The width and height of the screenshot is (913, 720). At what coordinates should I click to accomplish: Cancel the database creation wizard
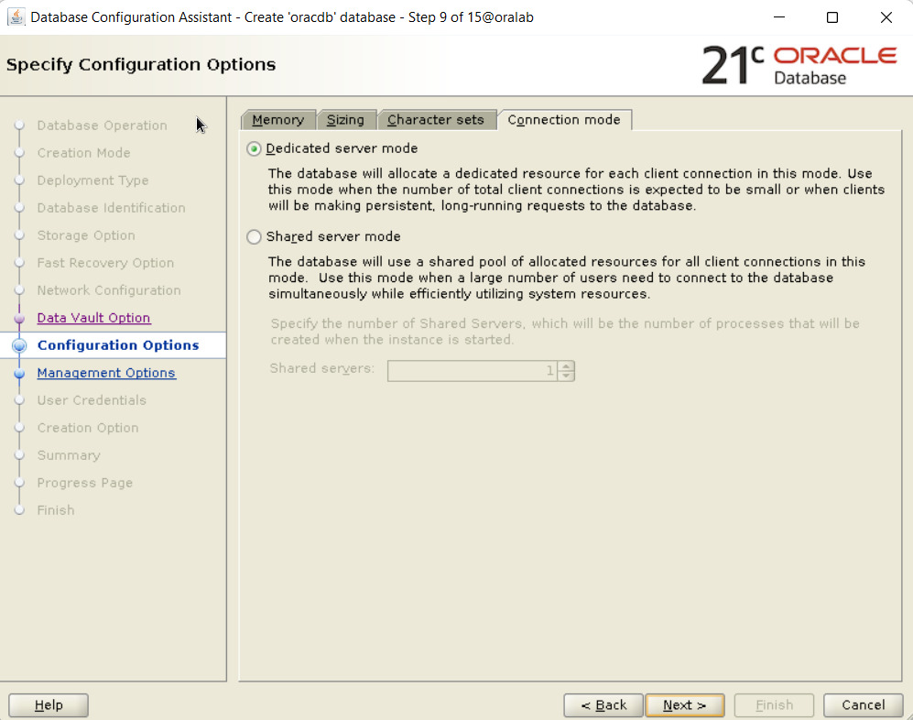coord(863,705)
